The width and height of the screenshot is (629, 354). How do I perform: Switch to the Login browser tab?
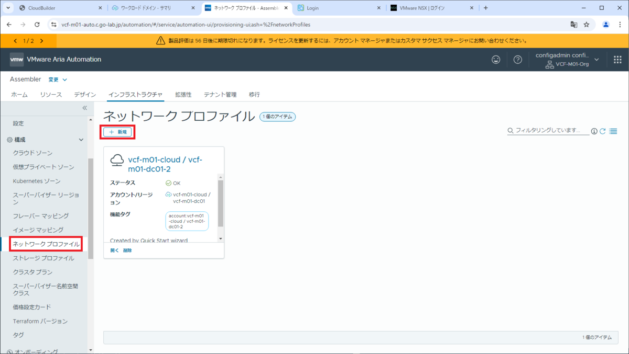coord(339,8)
